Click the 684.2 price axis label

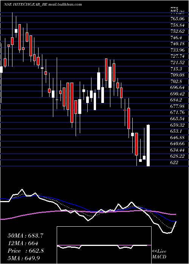[x=177, y=100]
